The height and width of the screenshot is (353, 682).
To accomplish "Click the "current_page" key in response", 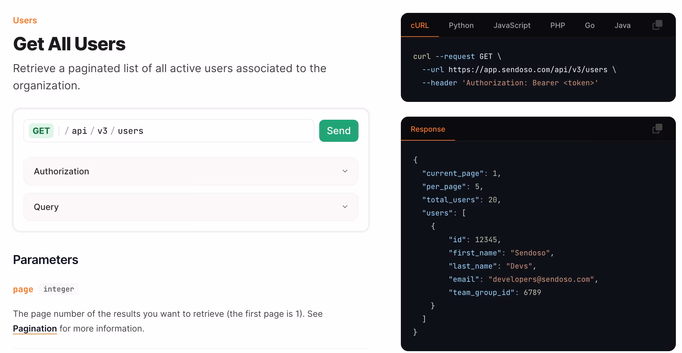I will 453,173.
